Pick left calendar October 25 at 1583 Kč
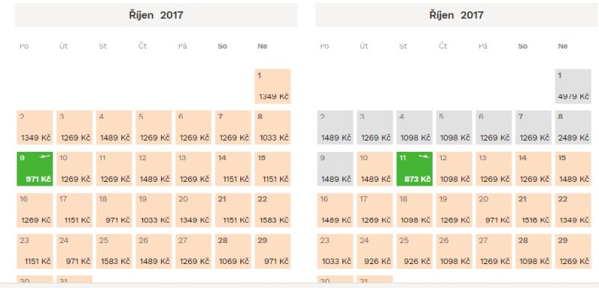 (x=114, y=251)
